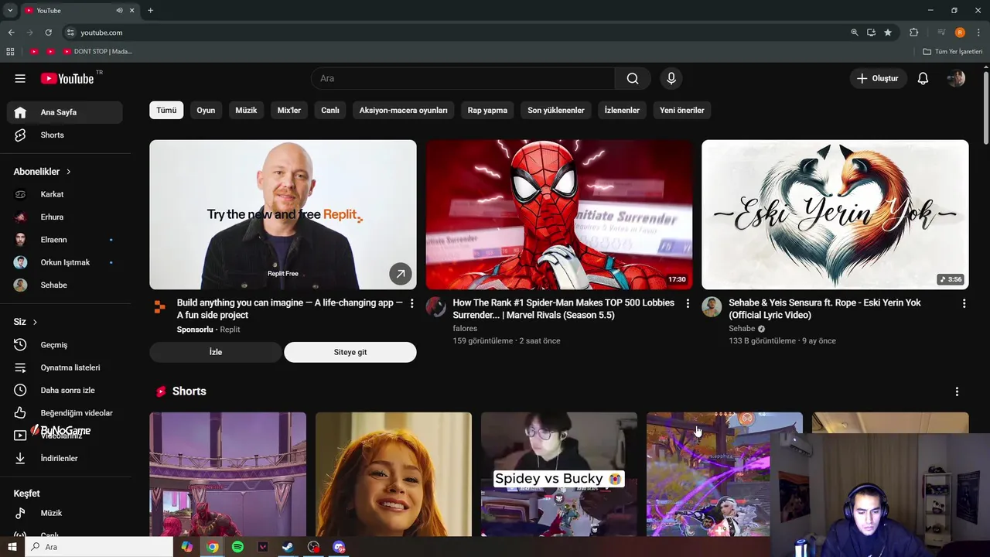Open Spidey vs Bucky short thumbnail
This screenshot has height=557, width=990.
pyautogui.click(x=559, y=474)
